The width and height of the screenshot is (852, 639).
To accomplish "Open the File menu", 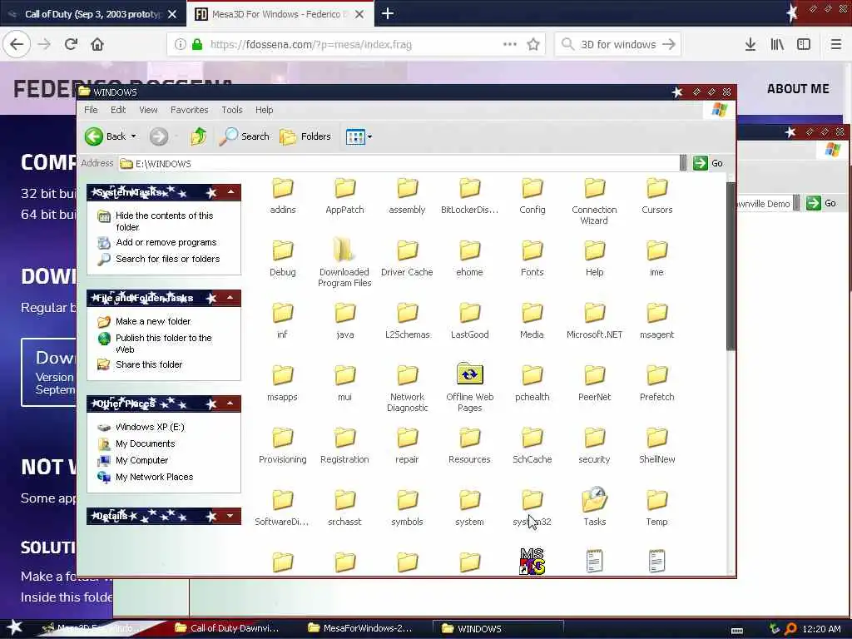I will pos(91,110).
